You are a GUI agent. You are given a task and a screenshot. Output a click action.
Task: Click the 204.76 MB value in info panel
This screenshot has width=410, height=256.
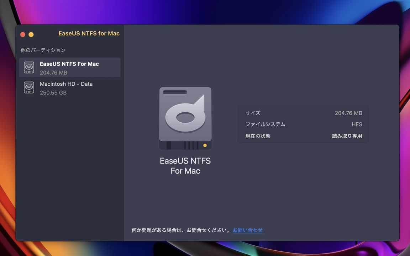348,113
